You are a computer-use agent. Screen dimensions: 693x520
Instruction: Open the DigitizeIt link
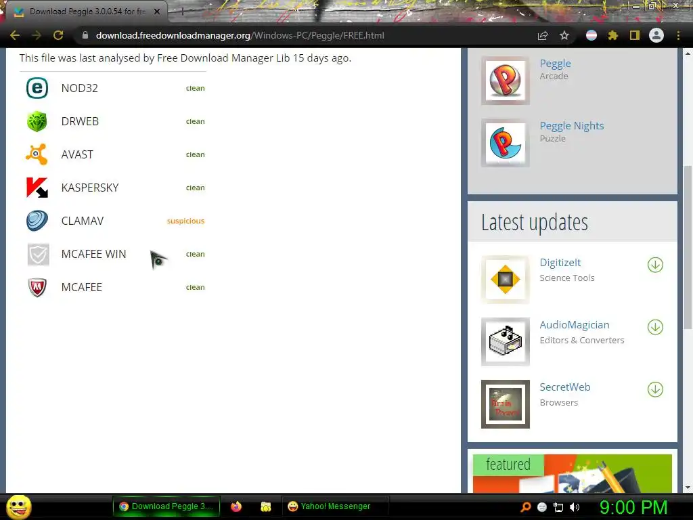(x=560, y=262)
